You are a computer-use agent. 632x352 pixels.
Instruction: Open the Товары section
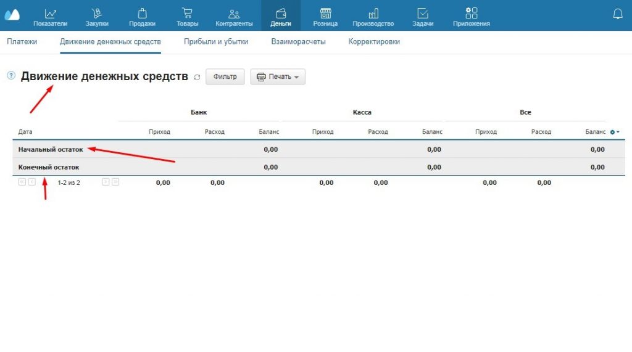188,18
